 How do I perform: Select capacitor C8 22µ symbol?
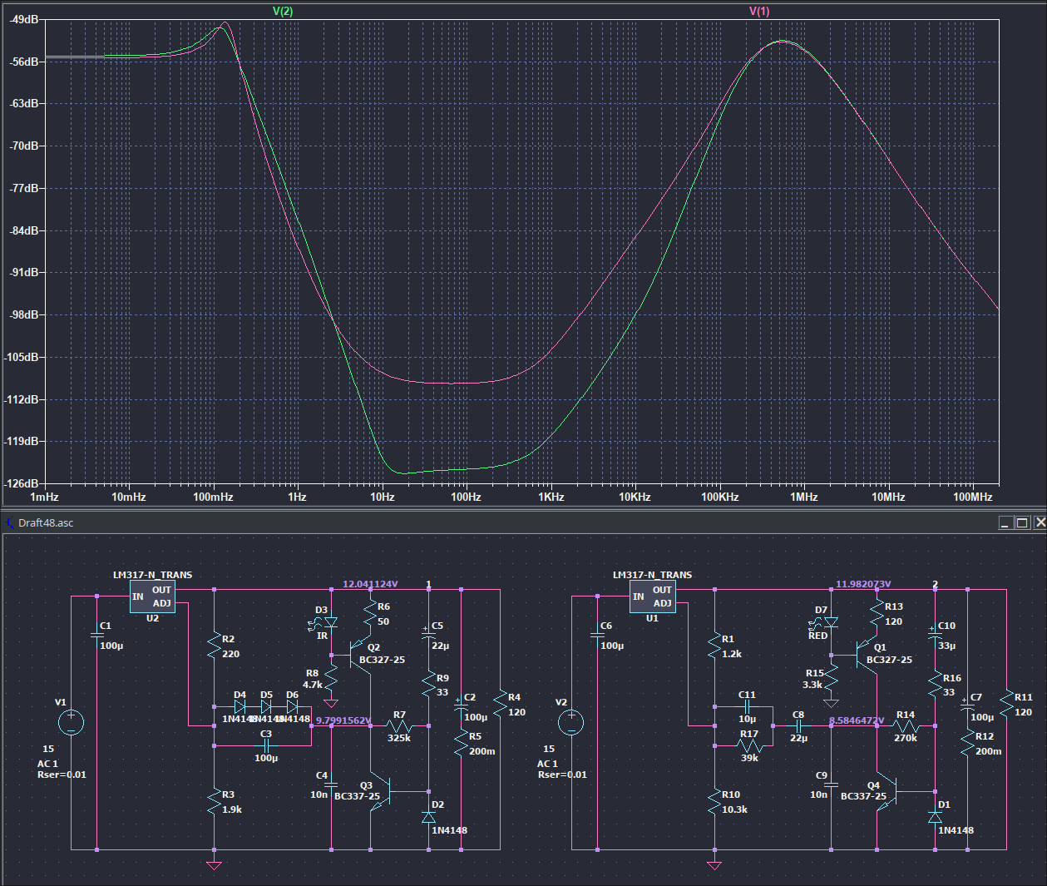(798, 726)
